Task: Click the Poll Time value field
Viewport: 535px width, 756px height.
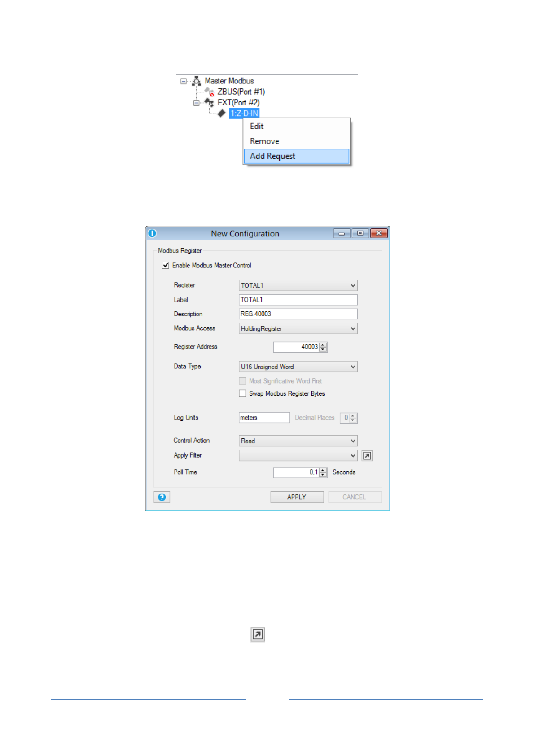Action: coord(296,472)
